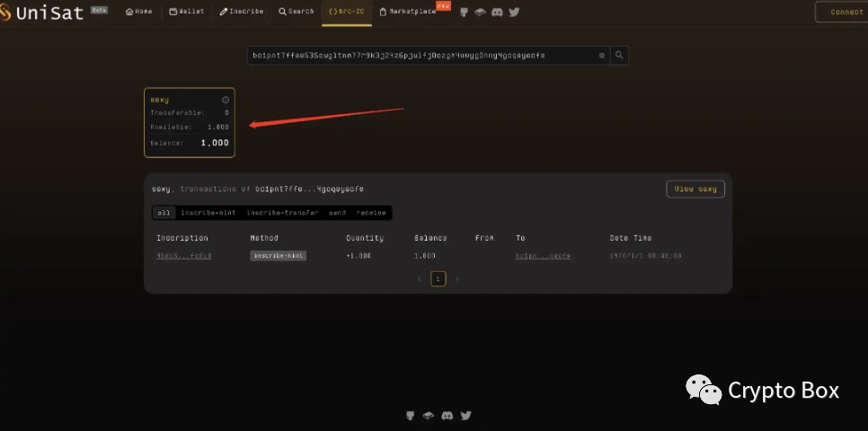
Task: Open docs book icon in top header
Action: tap(480, 12)
